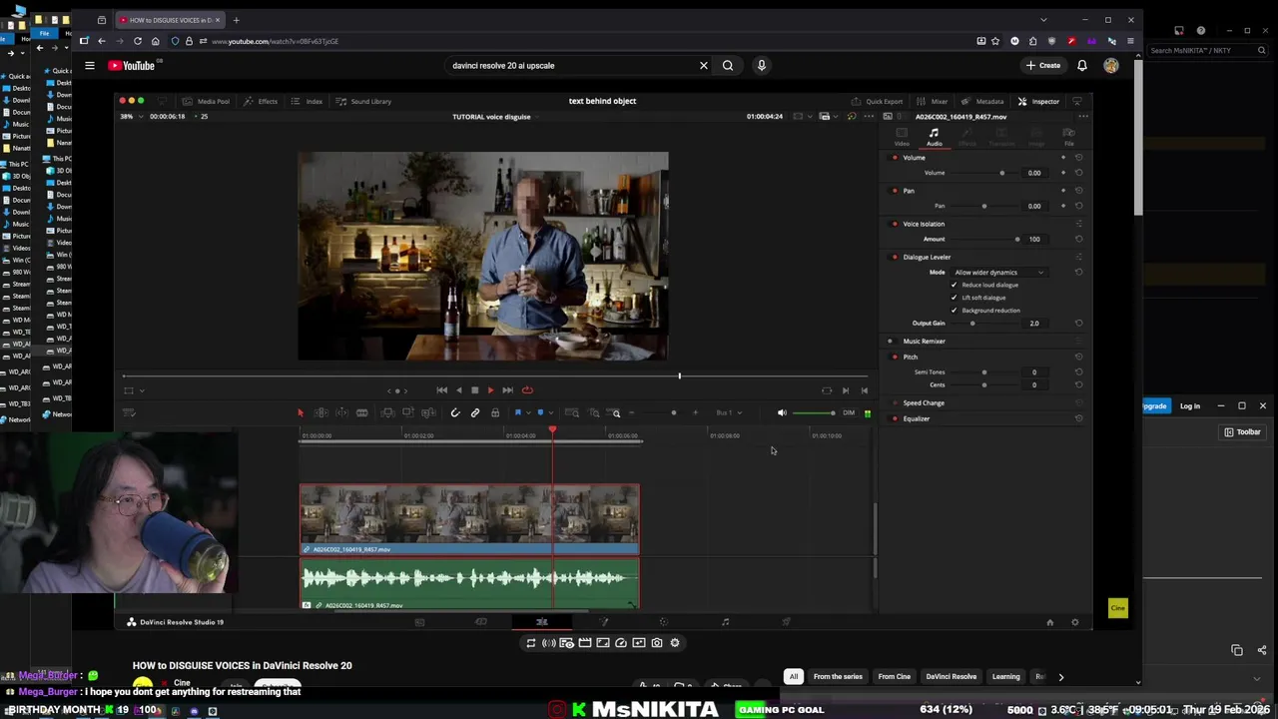The height and width of the screenshot is (719, 1278).
Task: Open the Media Pool panel
Action: (207, 101)
